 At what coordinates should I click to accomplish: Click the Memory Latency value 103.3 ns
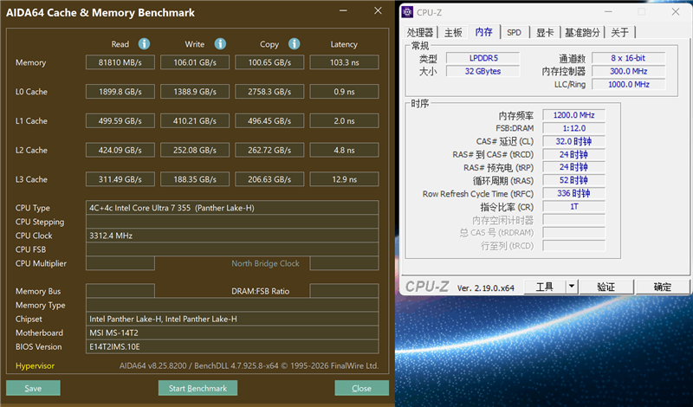[344, 62]
